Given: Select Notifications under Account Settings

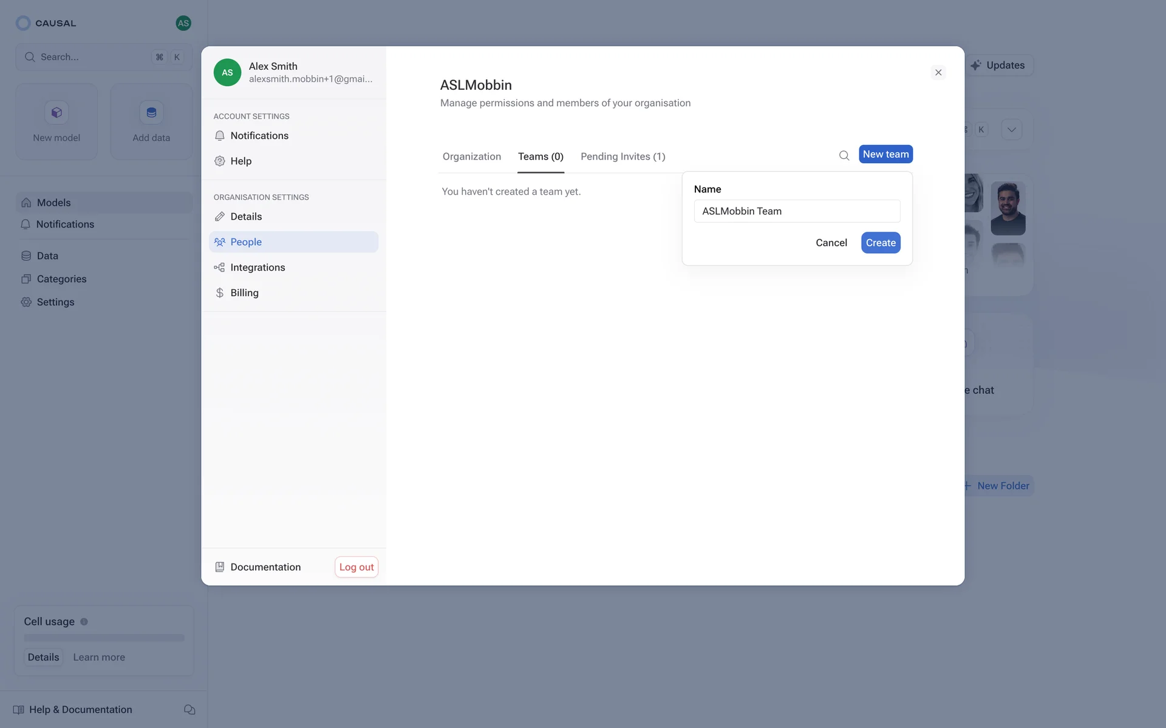Looking at the screenshot, I should click(259, 136).
